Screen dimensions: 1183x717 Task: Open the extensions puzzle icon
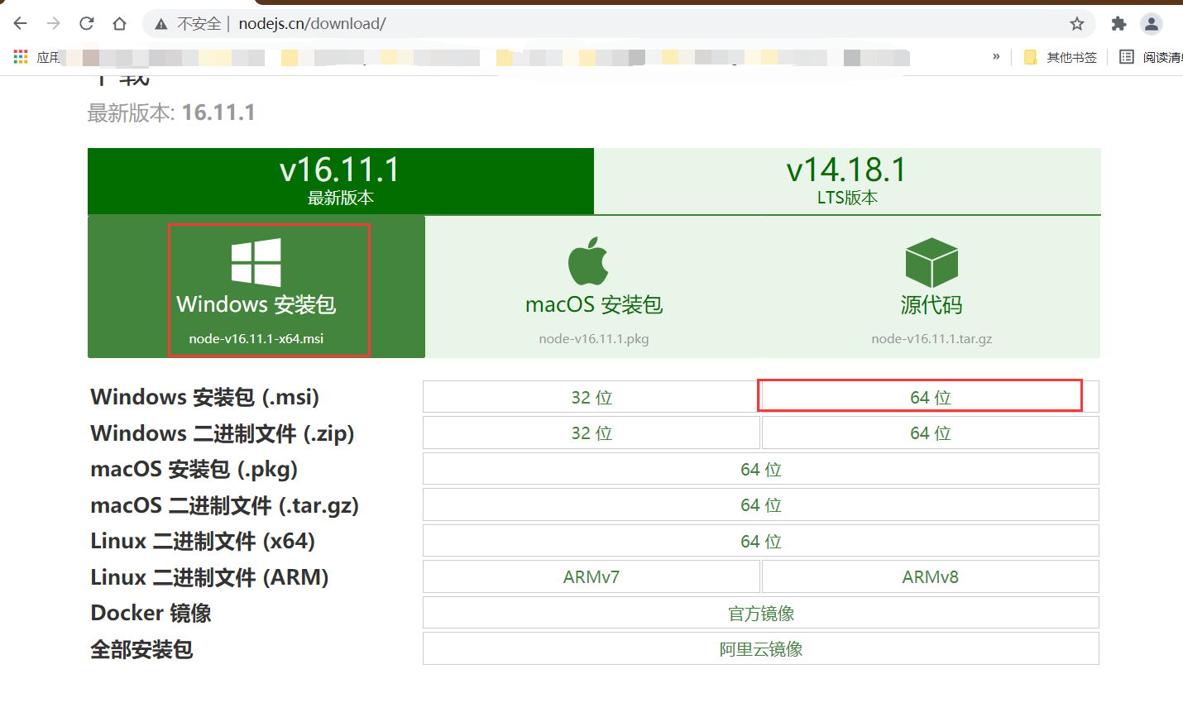1118,23
